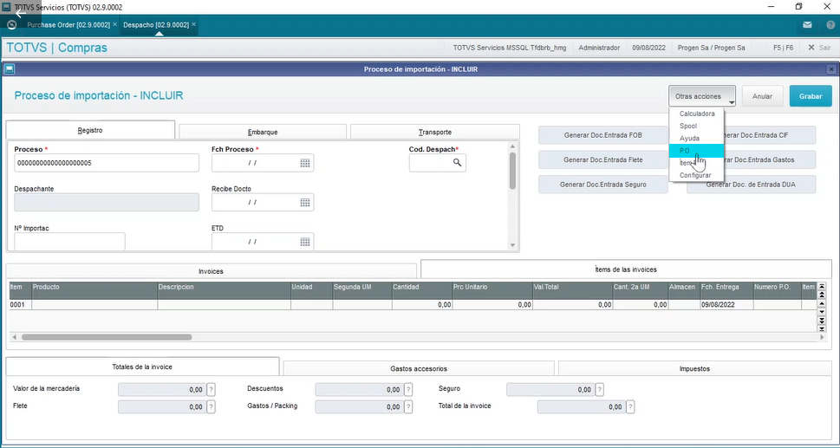
Task: Click the 09/08/2022 Fch. Entrega cell
Action: [x=726, y=304]
